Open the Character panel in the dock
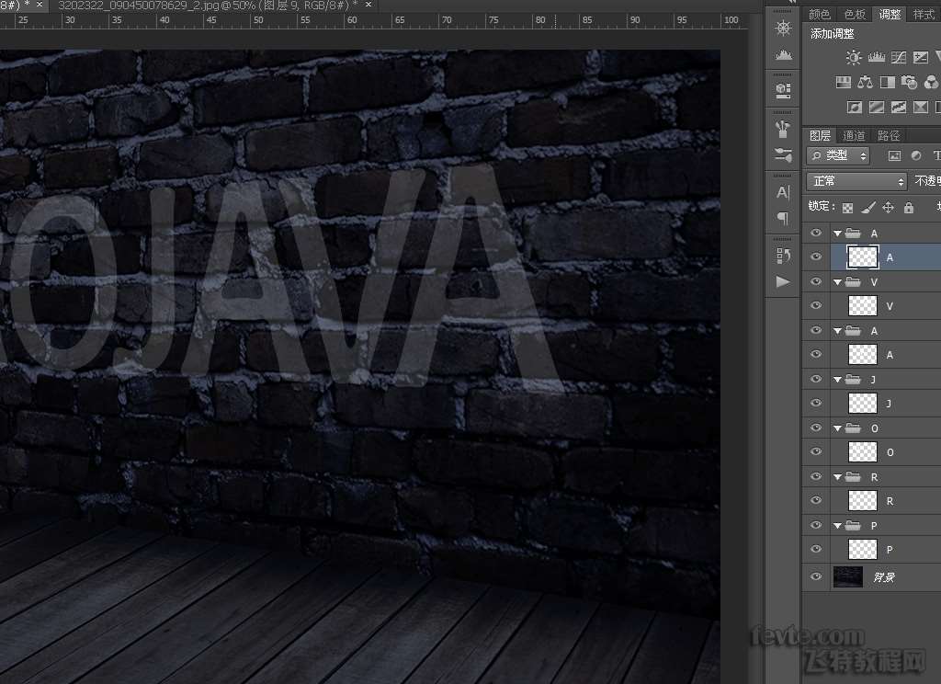 (x=783, y=192)
